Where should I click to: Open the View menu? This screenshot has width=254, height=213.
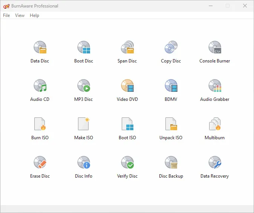pos(20,15)
